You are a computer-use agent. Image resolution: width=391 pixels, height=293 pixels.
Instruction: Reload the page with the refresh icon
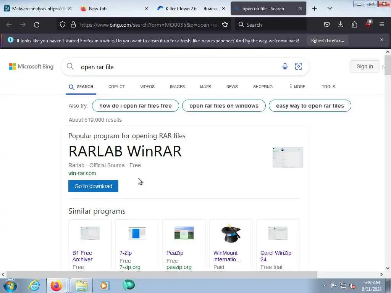[37, 25]
